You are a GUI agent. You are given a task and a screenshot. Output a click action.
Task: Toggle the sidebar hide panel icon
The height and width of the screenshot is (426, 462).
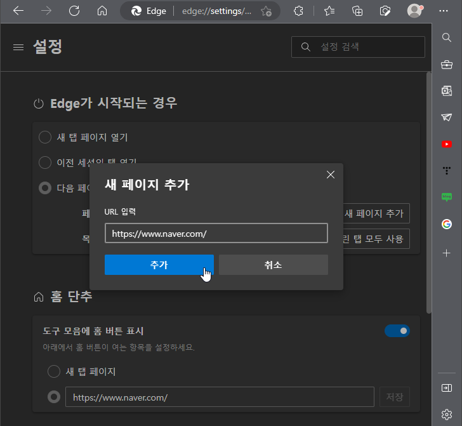pyautogui.click(x=447, y=388)
